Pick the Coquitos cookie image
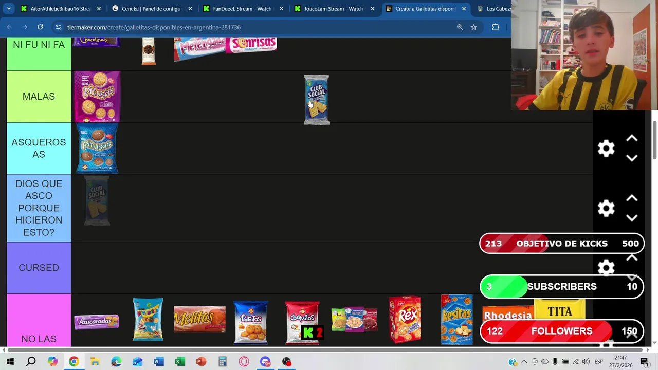 [302, 322]
